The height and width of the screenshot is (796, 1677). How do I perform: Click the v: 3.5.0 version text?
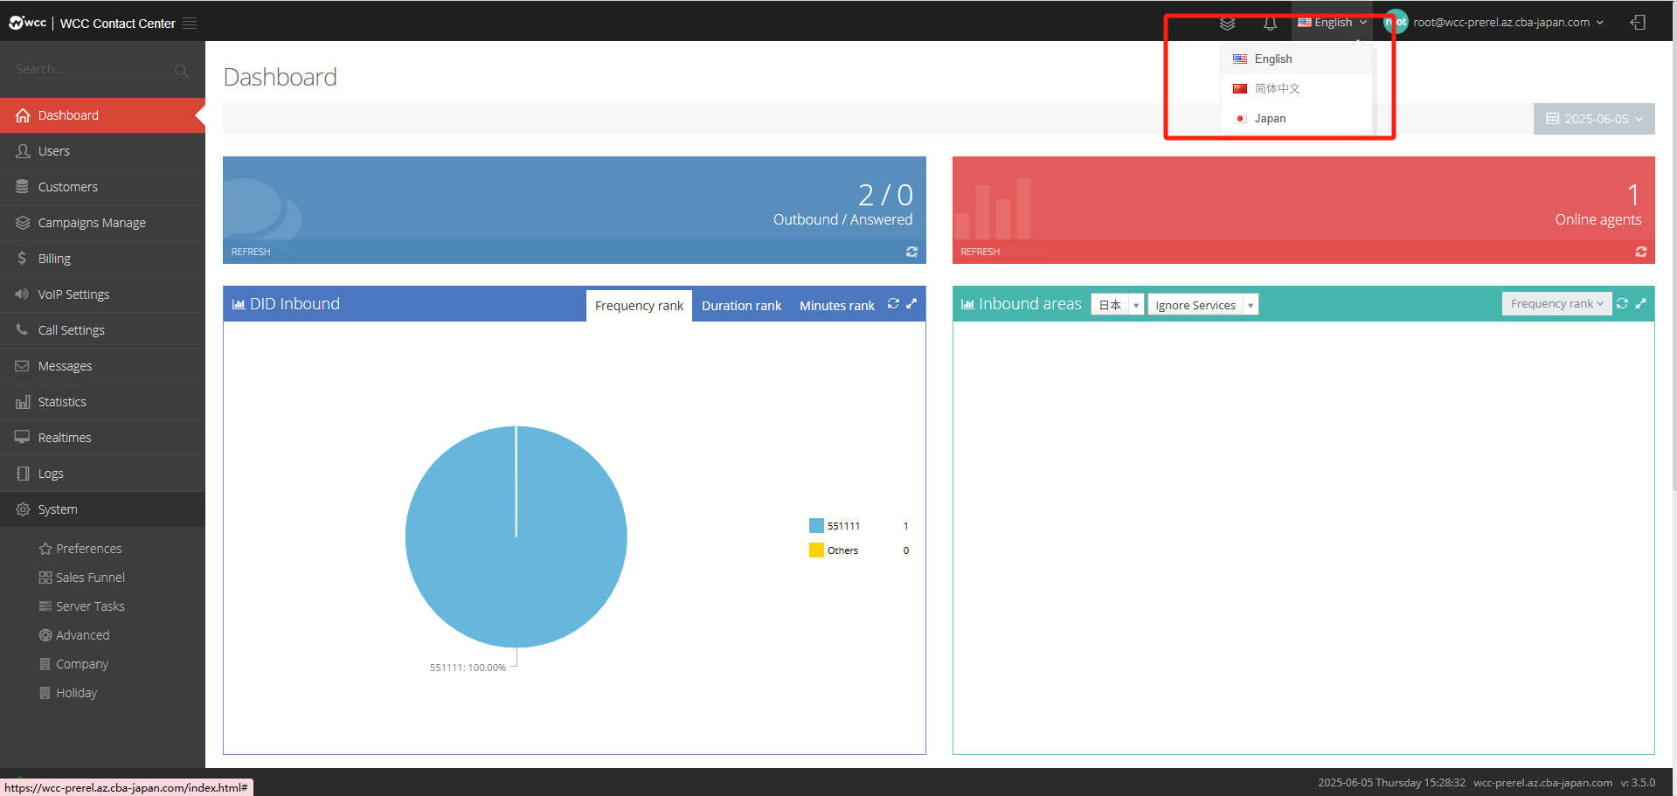[x=1638, y=783]
